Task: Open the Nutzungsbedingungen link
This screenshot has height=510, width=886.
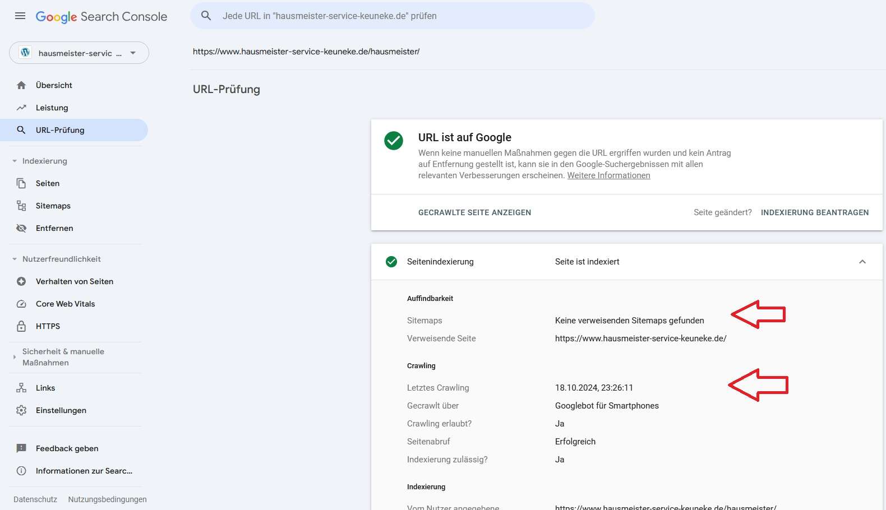Action: tap(107, 499)
